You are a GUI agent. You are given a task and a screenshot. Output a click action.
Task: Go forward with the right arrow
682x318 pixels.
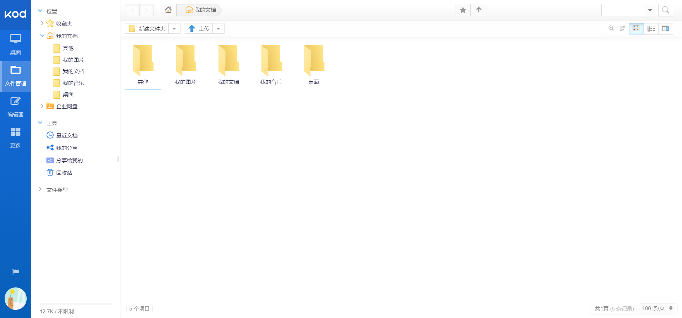pyautogui.click(x=146, y=10)
